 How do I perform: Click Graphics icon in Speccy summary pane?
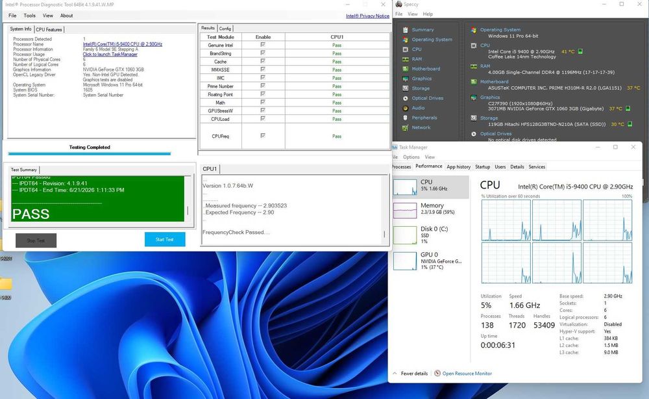tap(474, 97)
